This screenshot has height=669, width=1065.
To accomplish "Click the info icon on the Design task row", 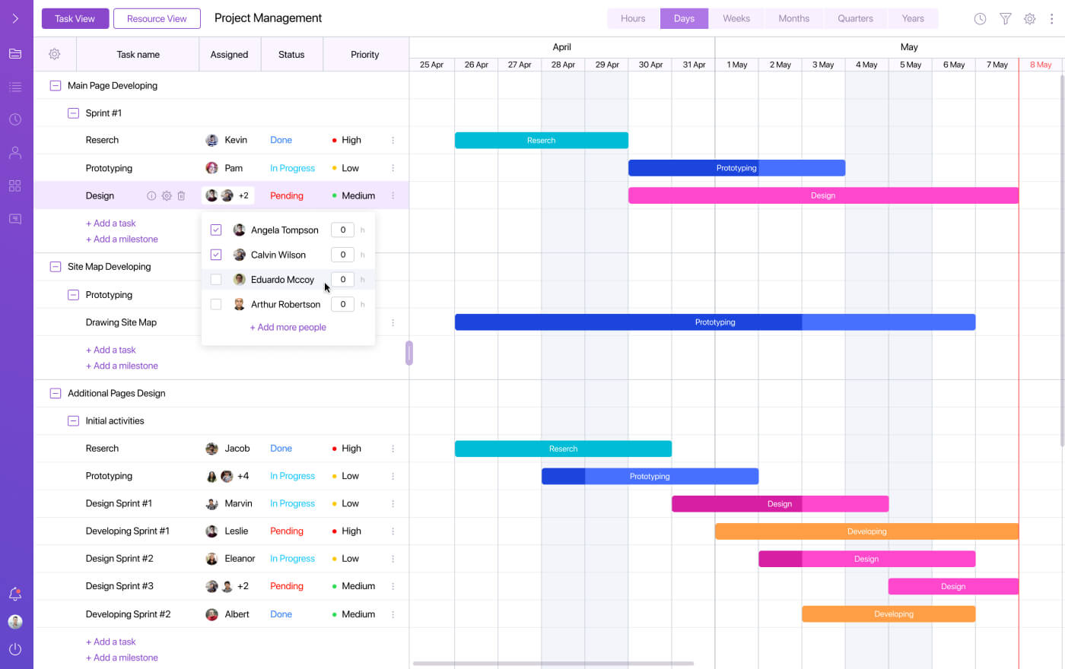I will point(151,195).
